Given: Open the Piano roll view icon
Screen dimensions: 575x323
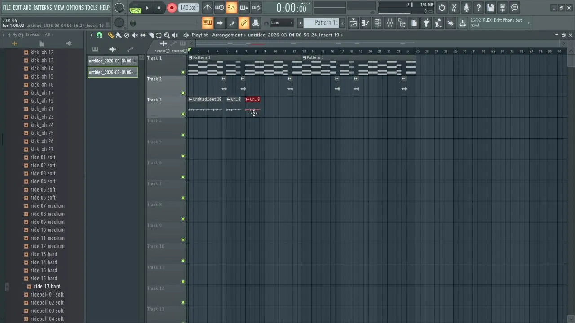Looking at the screenshot, I should point(366,23).
